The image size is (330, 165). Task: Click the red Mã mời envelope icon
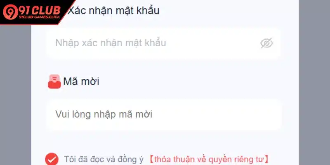[54, 82]
